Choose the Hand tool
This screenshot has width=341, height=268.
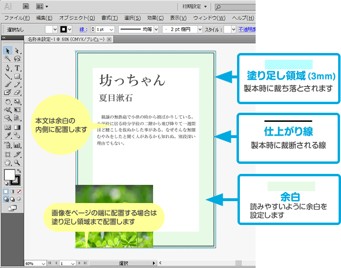coord(8,163)
